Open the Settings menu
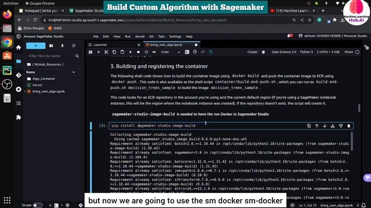 point(175,36)
